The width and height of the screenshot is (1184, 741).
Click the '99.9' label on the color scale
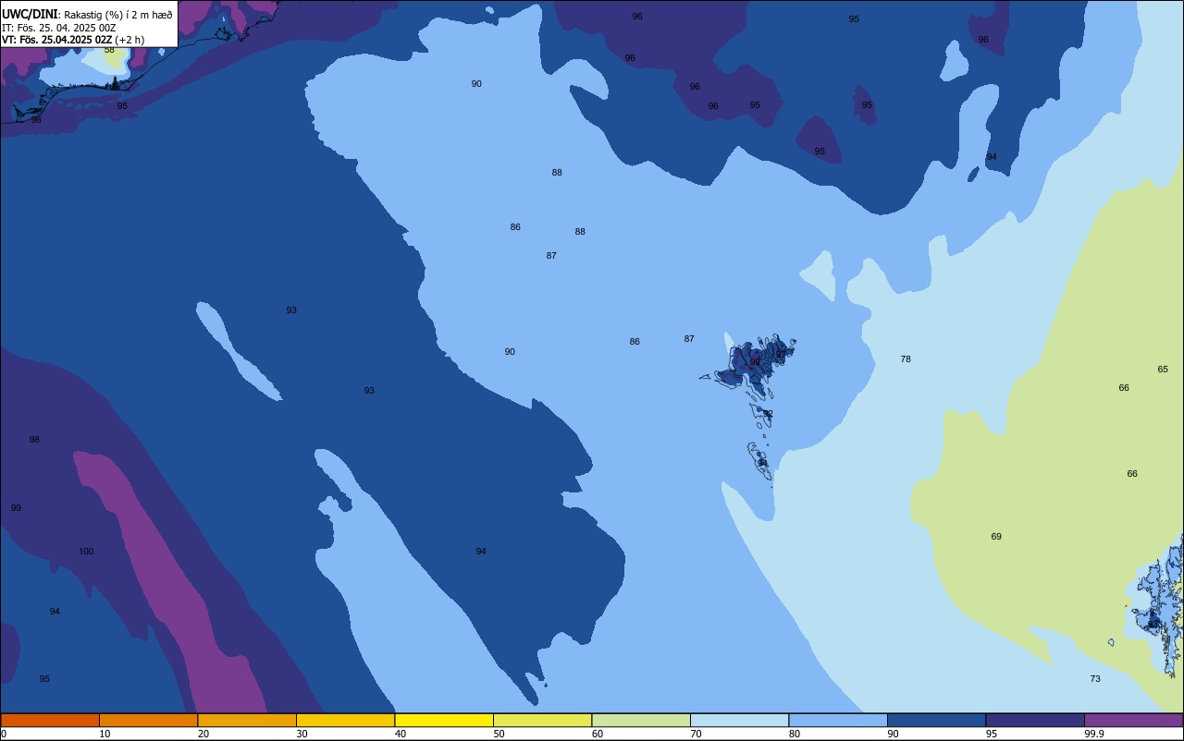pos(1094,734)
